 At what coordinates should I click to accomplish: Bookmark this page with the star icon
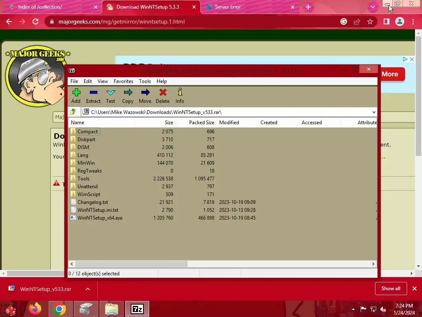(x=370, y=21)
